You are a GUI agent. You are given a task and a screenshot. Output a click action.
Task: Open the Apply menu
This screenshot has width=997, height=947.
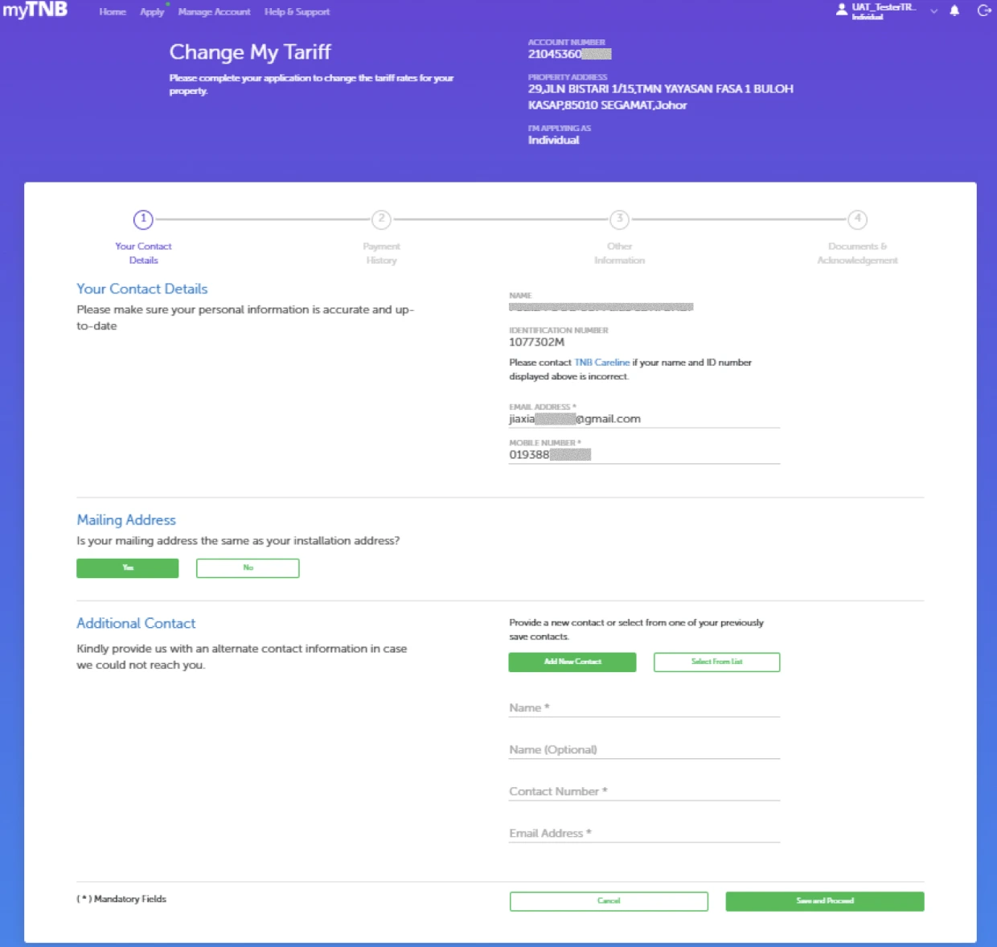[151, 12]
